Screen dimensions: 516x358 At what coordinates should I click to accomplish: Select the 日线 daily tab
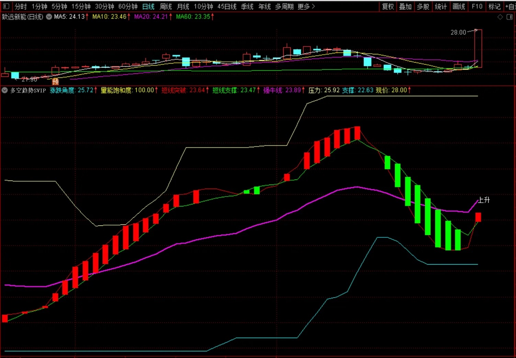148,7
